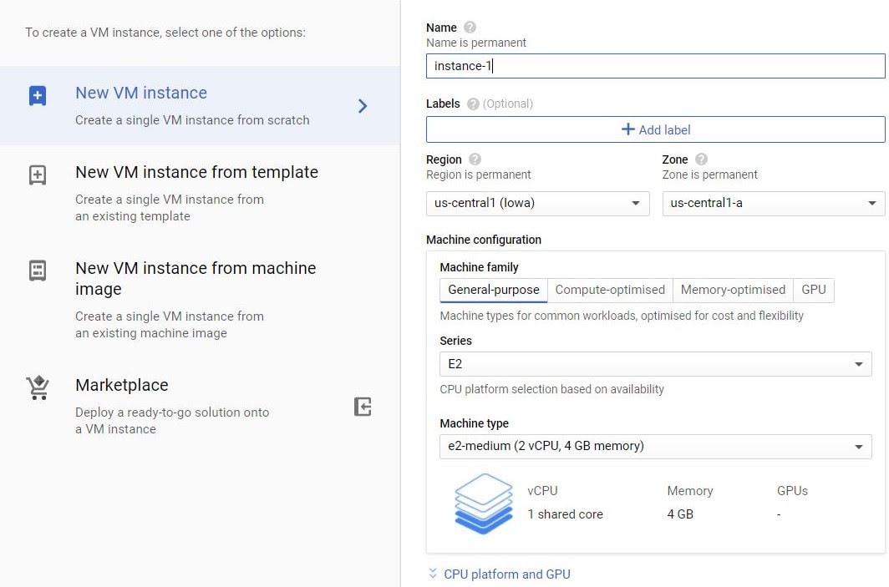Viewport: 889px width, 587px height.
Task: Click inside the instance name field
Action: coord(655,65)
